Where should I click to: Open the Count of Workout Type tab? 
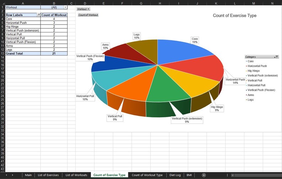click(147, 175)
